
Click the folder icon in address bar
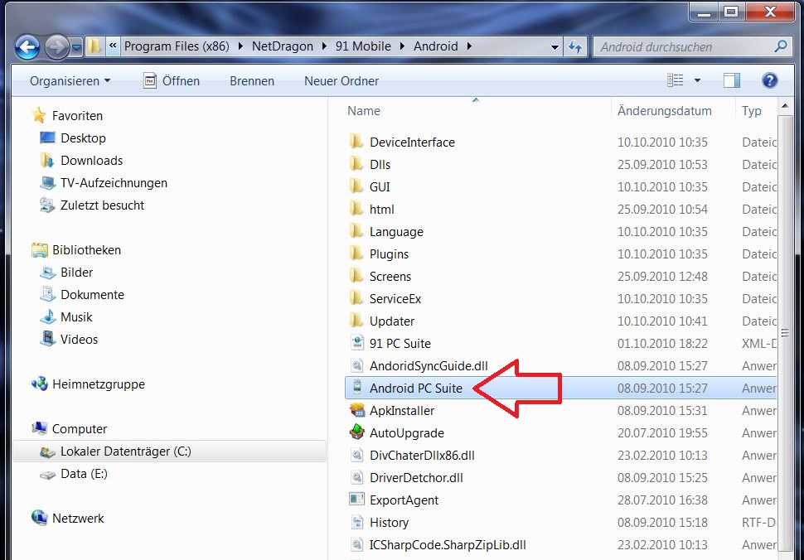[x=94, y=46]
